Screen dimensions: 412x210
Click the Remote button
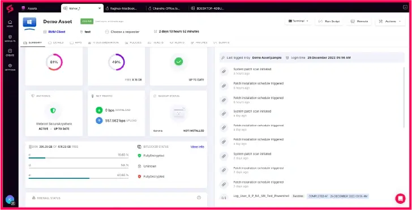click(359, 22)
